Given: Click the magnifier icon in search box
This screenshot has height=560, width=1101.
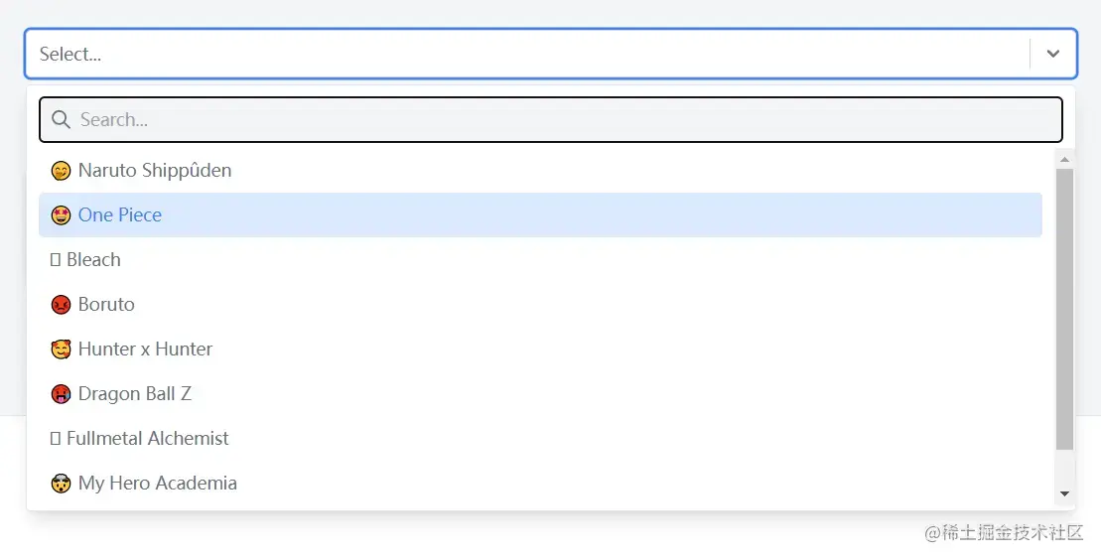Looking at the screenshot, I should coord(61,120).
